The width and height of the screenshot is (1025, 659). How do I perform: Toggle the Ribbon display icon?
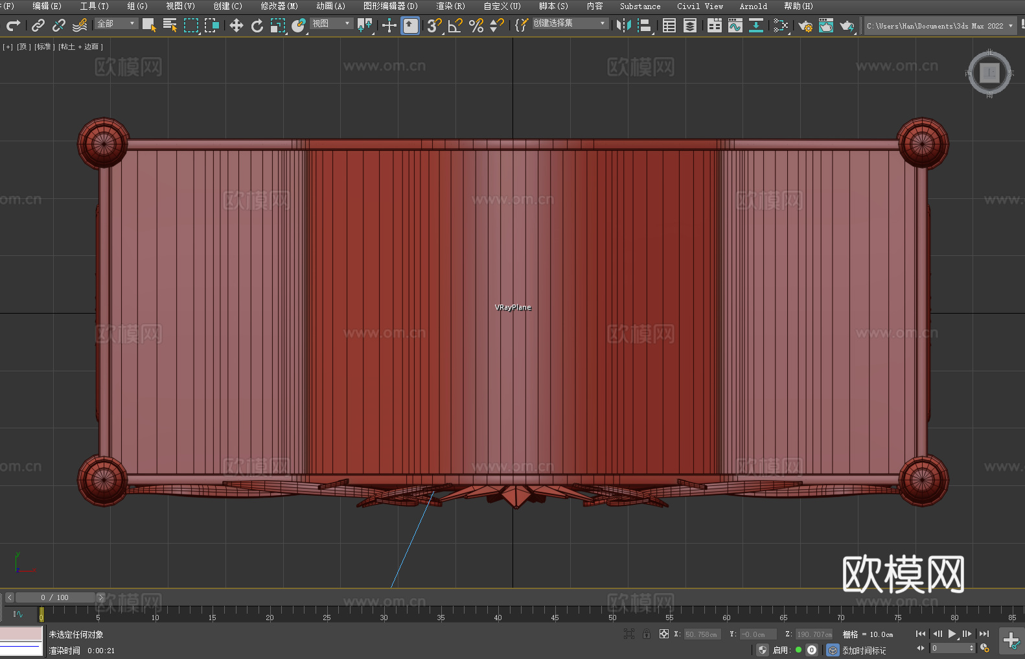pos(715,25)
